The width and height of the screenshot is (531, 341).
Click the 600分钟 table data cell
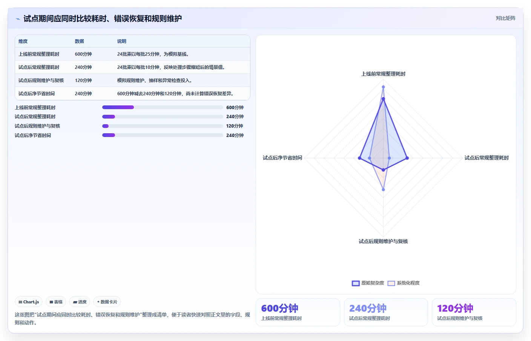coord(83,54)
